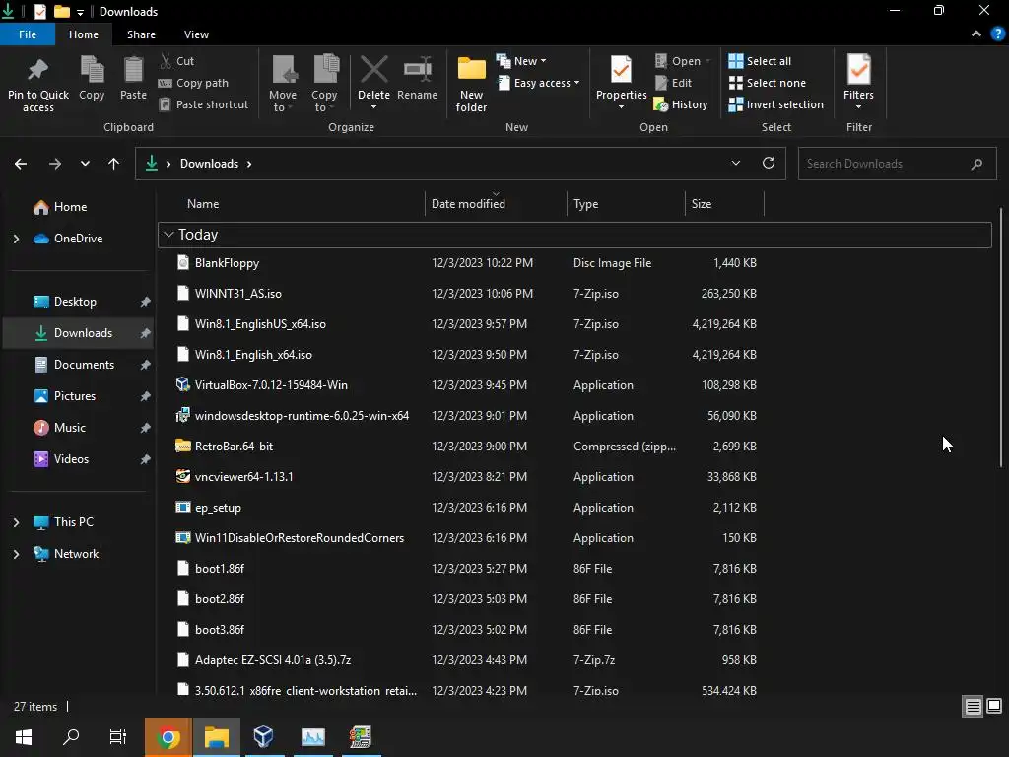Viewport: 1009px width, 757px height.
Task: Open the Easy access dropdown
Action: (539, 83)
